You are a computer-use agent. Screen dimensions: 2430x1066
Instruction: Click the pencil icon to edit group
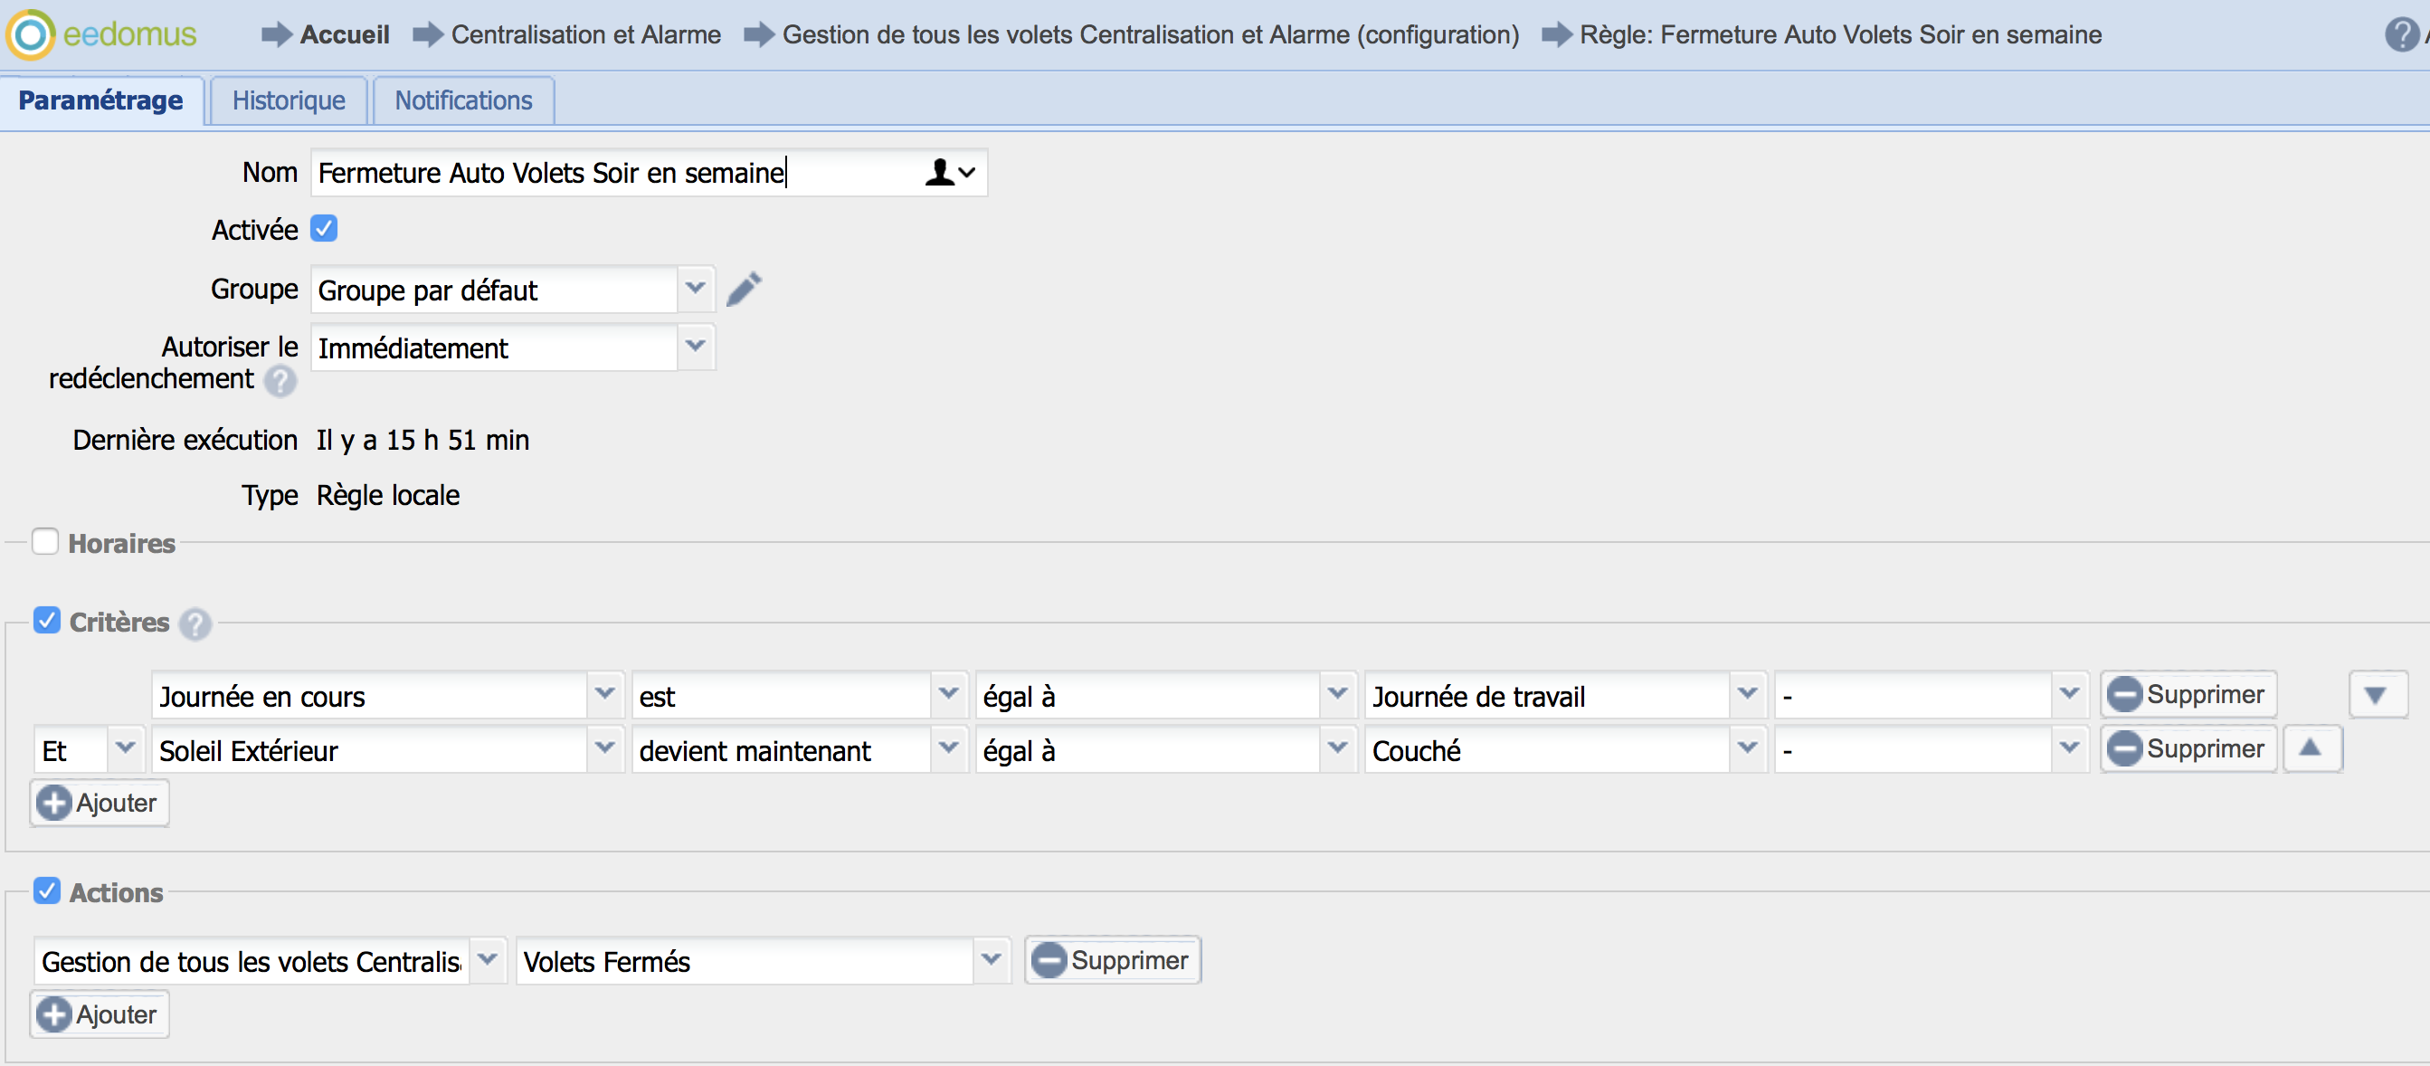pos(745,290)
